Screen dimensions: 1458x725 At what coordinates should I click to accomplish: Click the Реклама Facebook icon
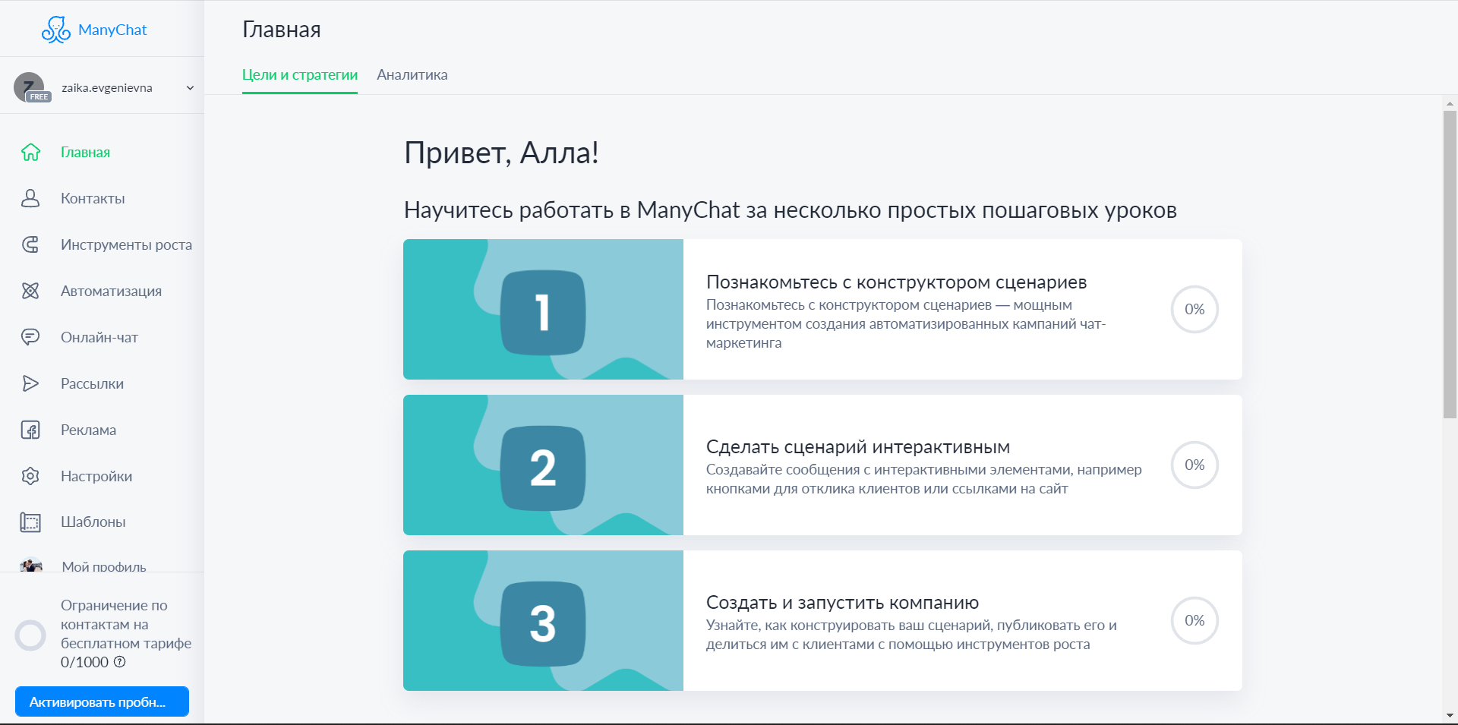(x=30, y=430)
